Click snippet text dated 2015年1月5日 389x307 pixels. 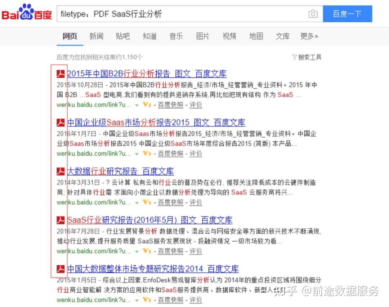coord(189,285)
